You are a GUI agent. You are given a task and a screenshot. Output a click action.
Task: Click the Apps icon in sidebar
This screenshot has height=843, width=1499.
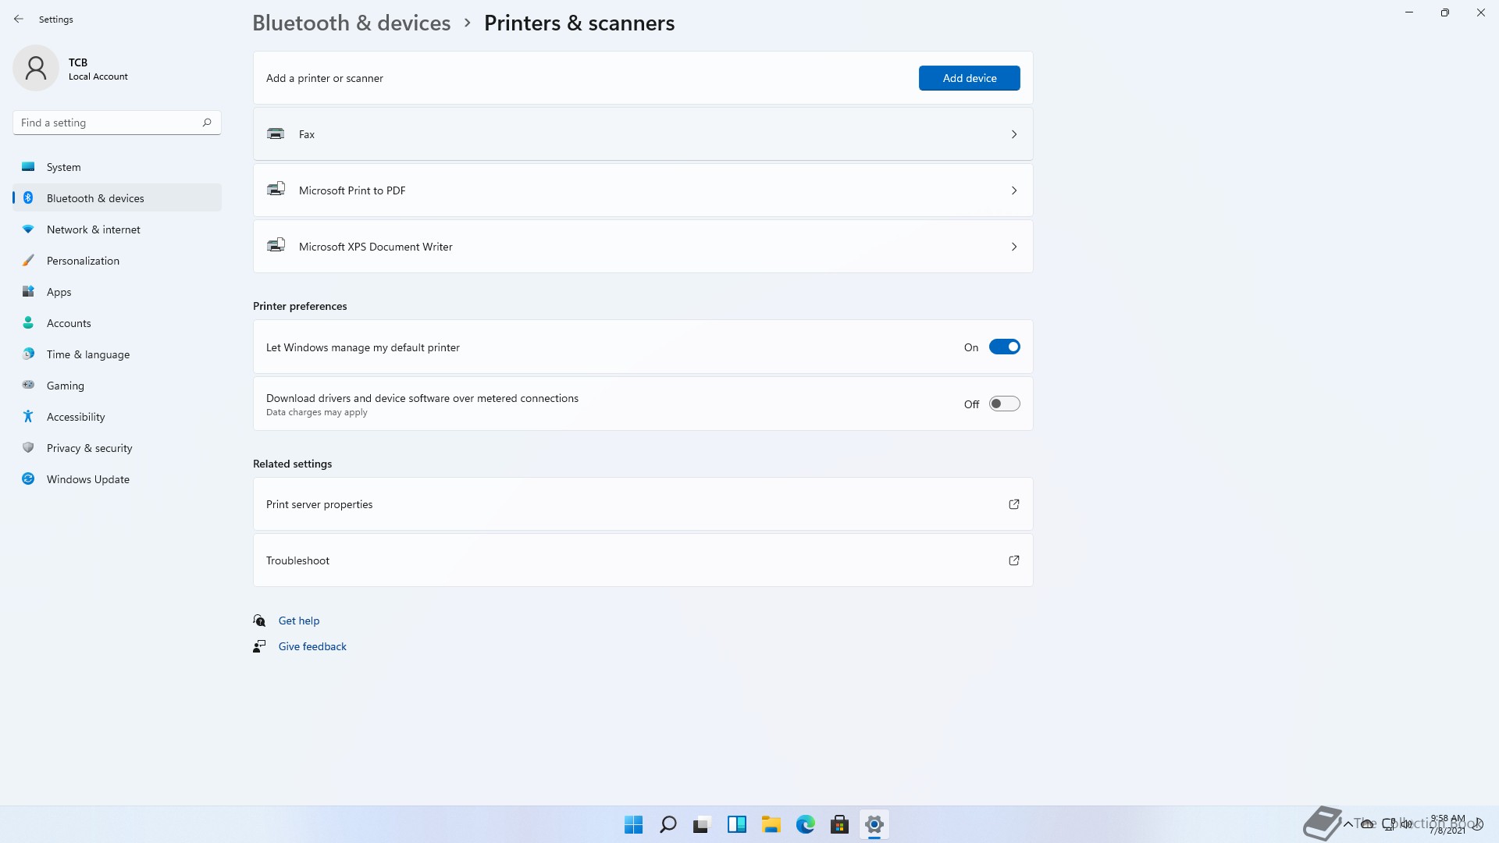[x=28, y=291]
